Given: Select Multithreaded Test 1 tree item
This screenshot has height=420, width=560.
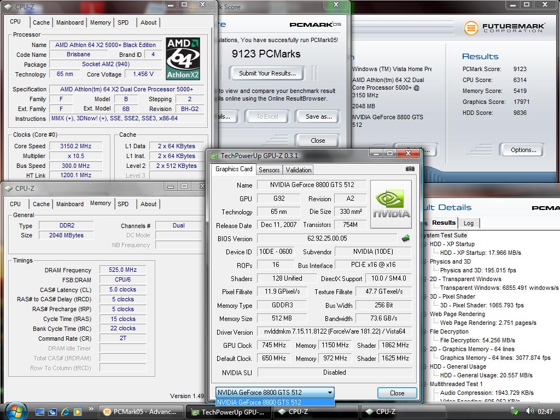Looking at the screenshot, I should (456, 384).
